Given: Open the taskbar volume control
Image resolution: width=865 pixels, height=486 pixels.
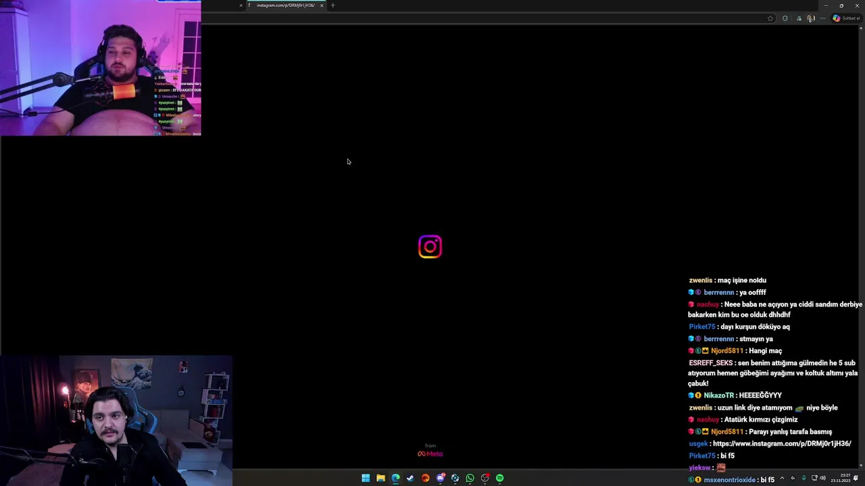Looking at the screenshot, I should tap(822, 478).
